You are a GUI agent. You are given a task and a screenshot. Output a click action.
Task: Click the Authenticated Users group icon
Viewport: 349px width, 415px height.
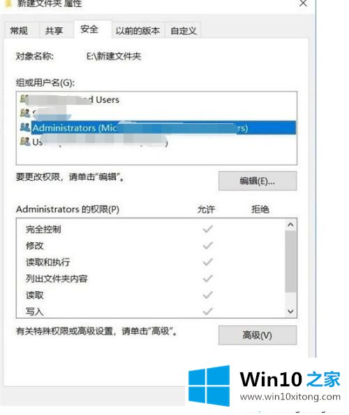(24, 99)
